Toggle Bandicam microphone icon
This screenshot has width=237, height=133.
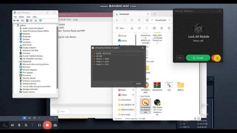tap(19, 125)
